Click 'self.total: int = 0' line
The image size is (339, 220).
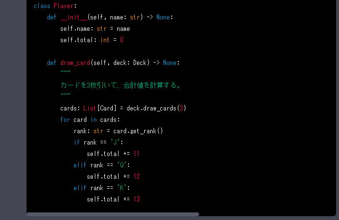tap(92, 40)
